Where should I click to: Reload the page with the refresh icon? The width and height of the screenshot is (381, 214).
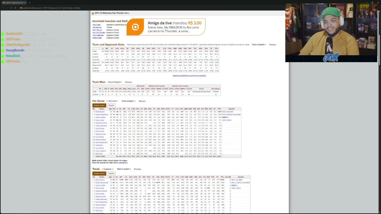(x=11, y=8)
